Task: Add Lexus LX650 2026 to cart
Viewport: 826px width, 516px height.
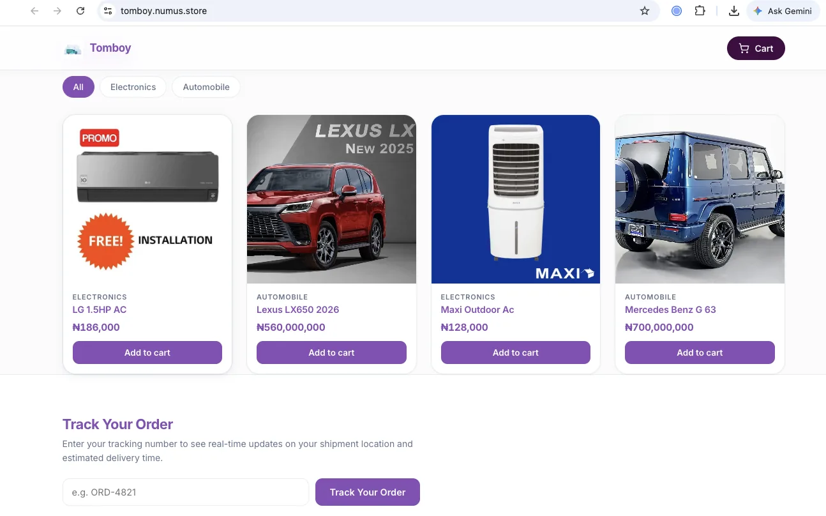Action: click(331, 353)
